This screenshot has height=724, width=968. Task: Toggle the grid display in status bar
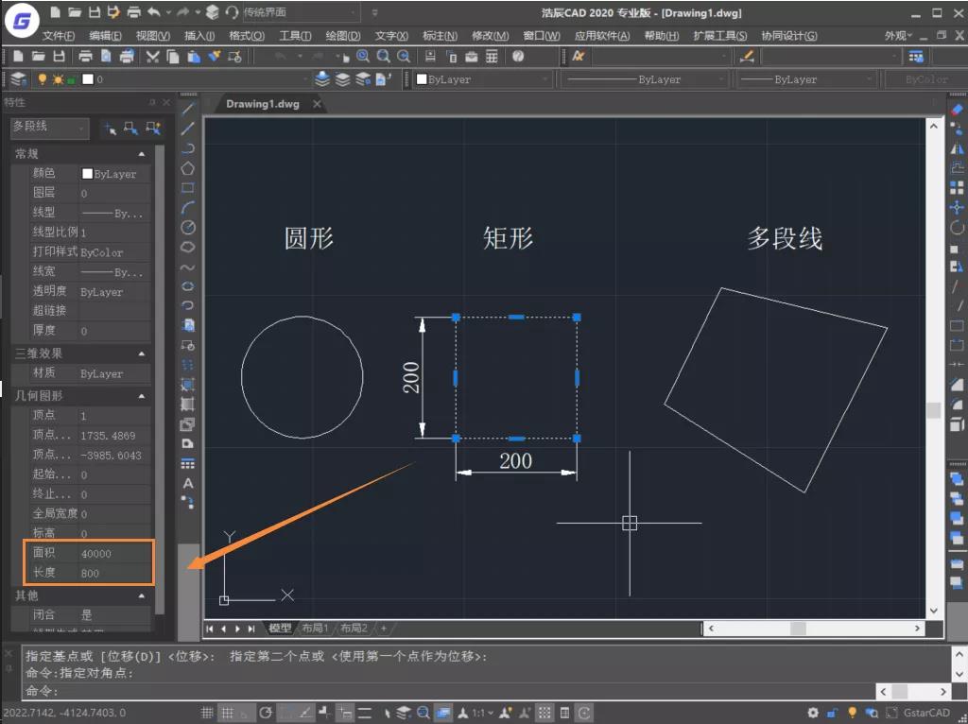[207, 712]
